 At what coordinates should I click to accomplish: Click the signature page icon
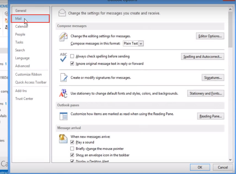point(64,78)
